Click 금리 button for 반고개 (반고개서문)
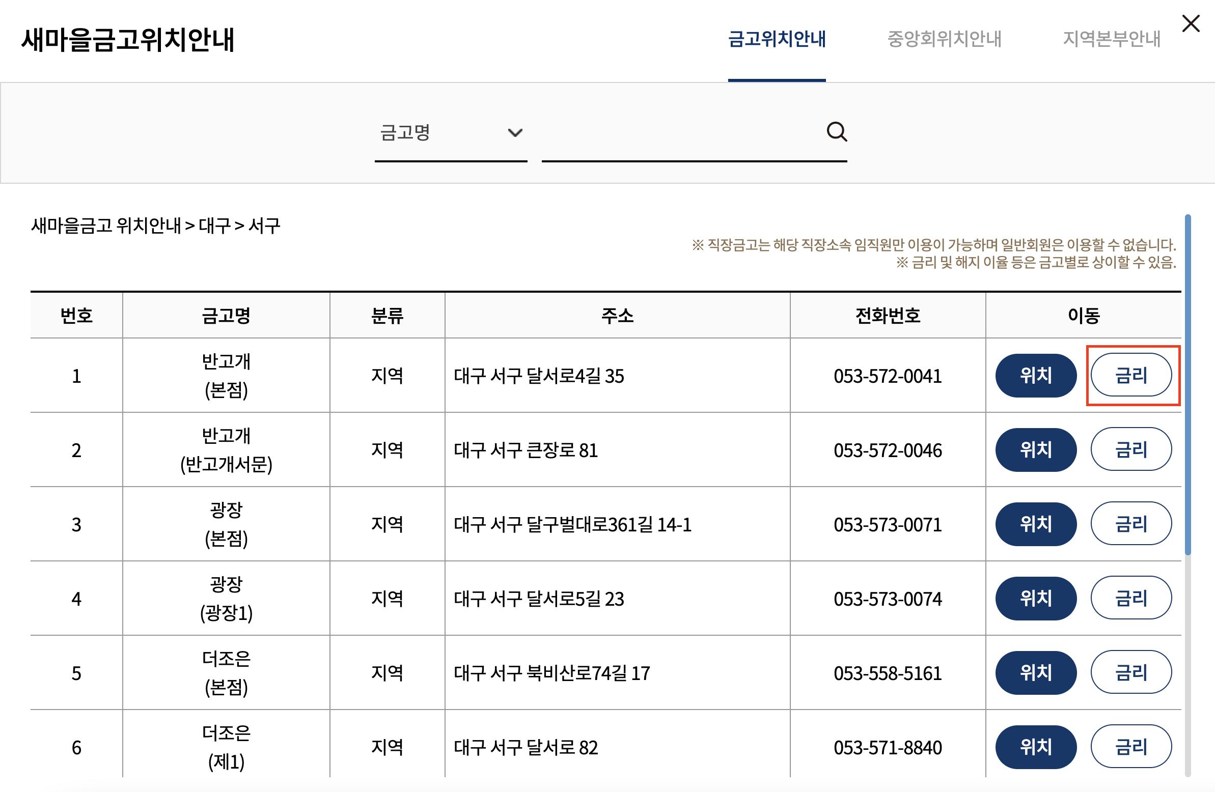Viewport: 1215px width, 792px height. pyautogui.click(x=1131, y=449)
